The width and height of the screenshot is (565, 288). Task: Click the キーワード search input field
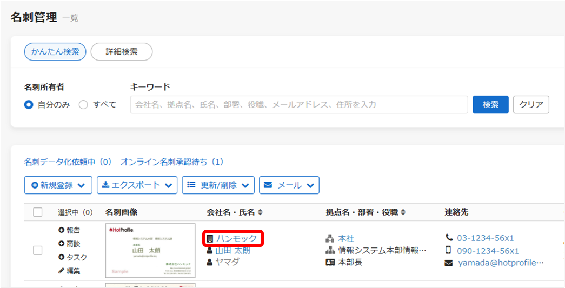point(298,105)
